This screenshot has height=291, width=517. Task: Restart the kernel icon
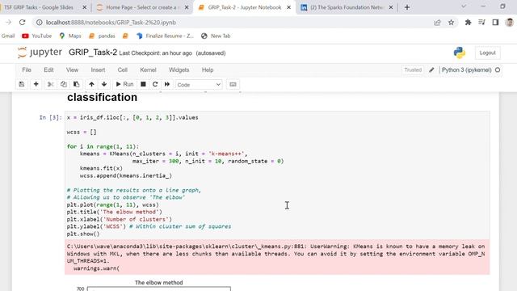pos(155,84)
